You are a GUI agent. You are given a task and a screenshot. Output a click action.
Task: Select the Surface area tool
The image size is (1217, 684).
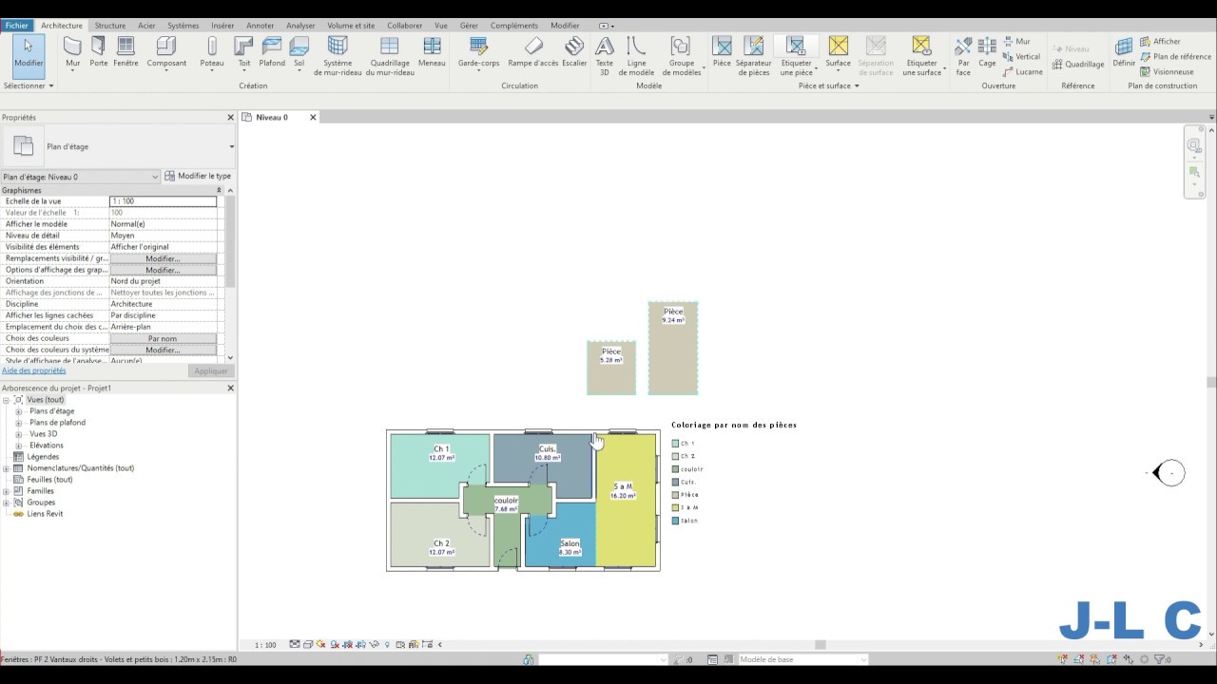pyautogui.click(x=838, y=52)
